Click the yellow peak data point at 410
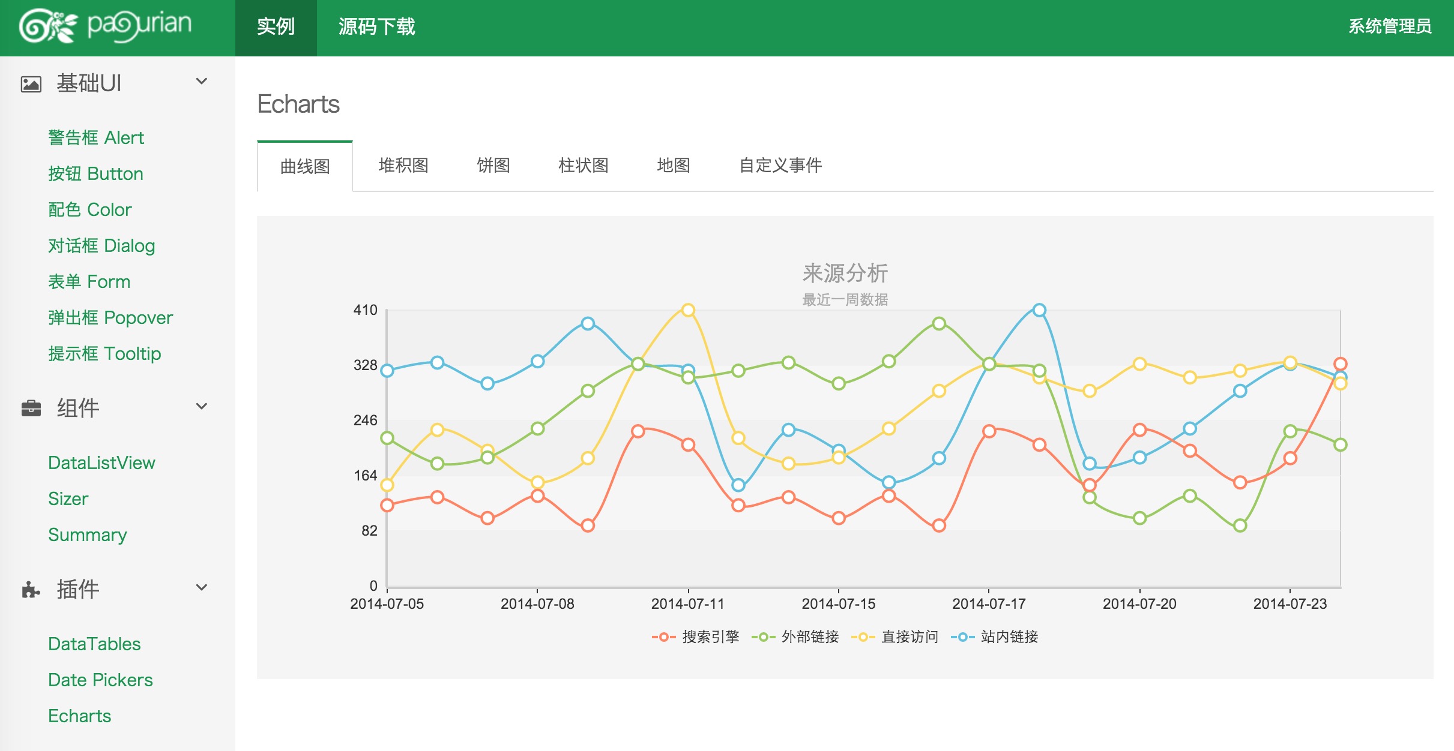The height and width of the screenshot is (751, 1454). (688, 310)
